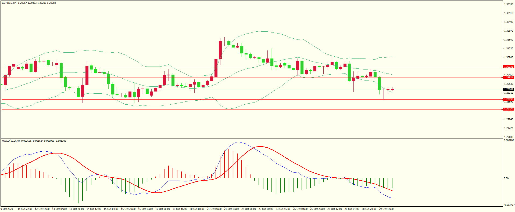Click the 23 Oct 16:00 time label
The image size is (515, 212).
[x=283, y=209]
